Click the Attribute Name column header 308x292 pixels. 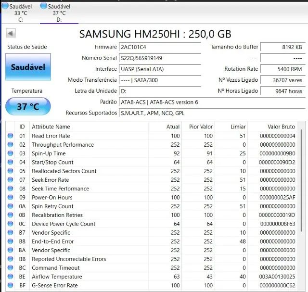tap(89, 127)
